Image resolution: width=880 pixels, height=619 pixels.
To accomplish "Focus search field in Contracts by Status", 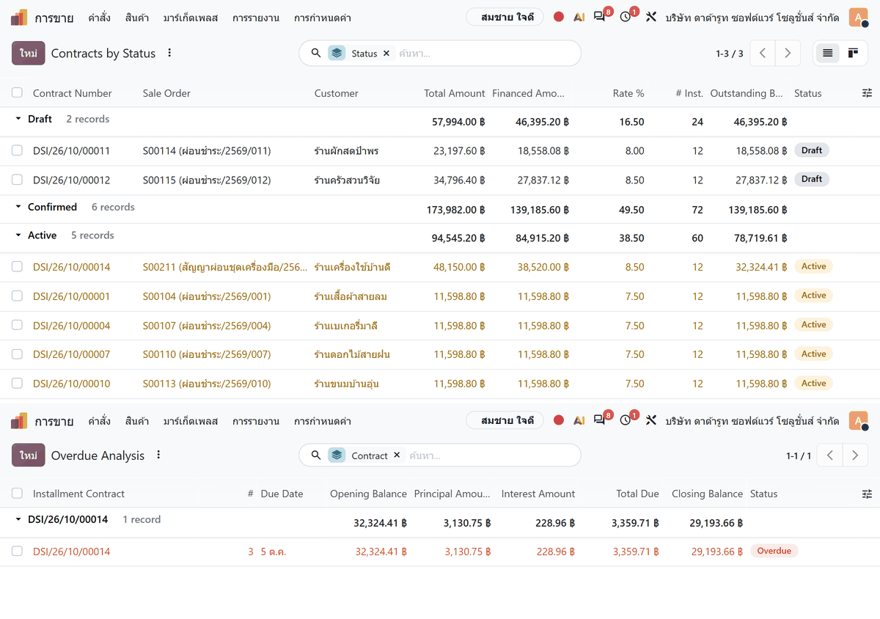I will [x=484, y=54].
